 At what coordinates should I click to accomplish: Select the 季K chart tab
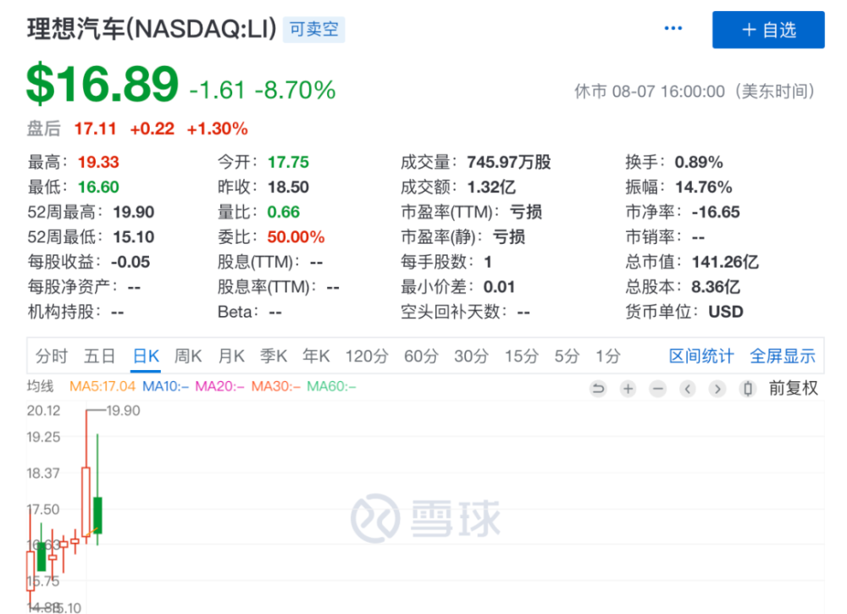274,357
